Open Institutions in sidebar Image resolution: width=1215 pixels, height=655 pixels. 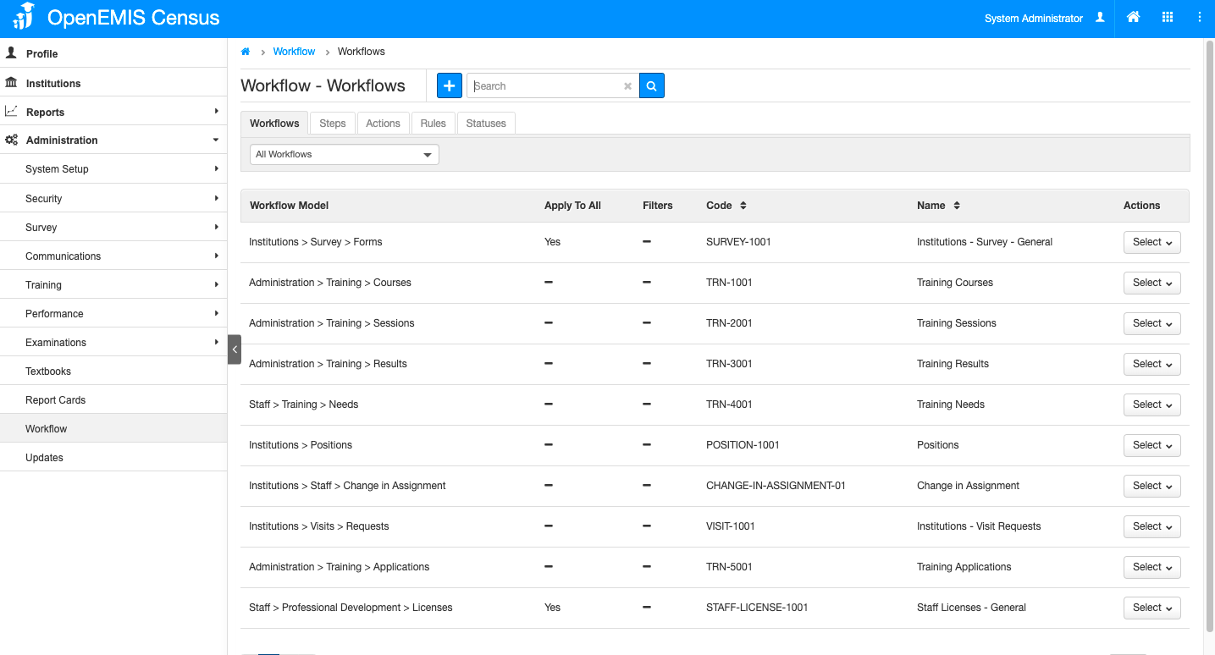click(113, 83)
